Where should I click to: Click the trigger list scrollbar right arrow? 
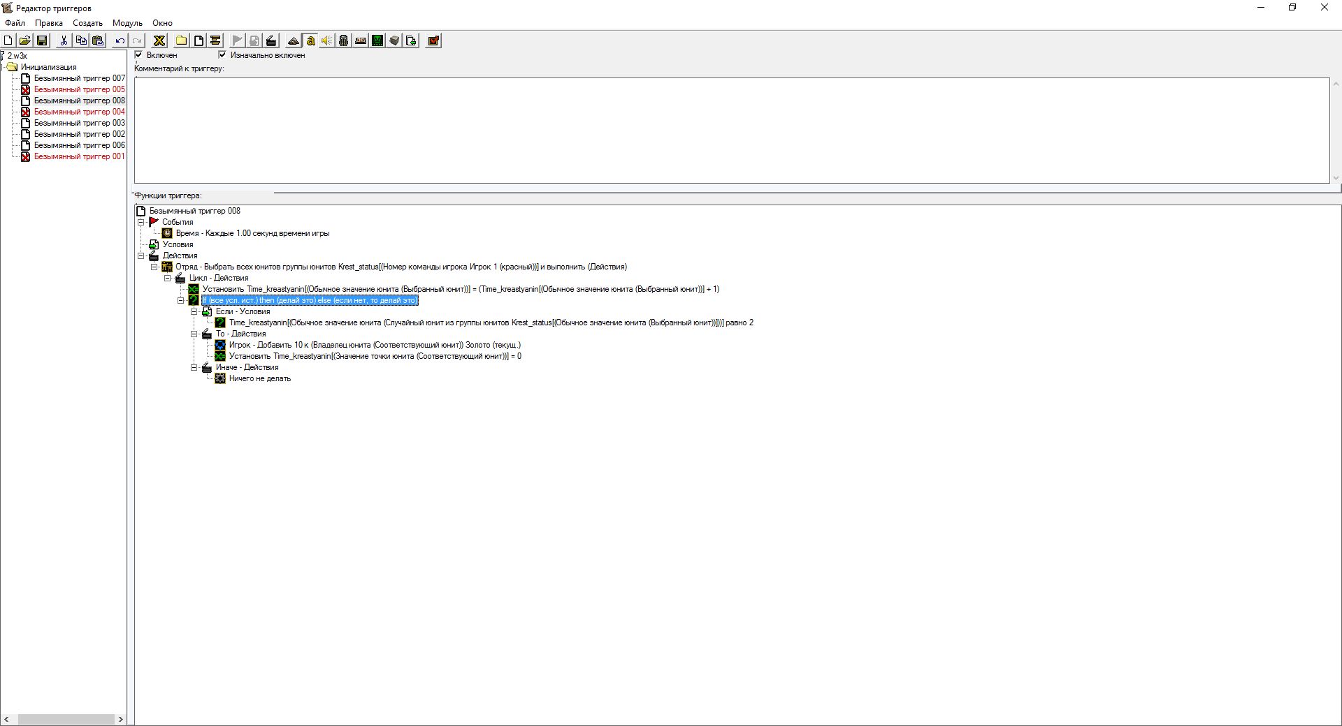121,719
